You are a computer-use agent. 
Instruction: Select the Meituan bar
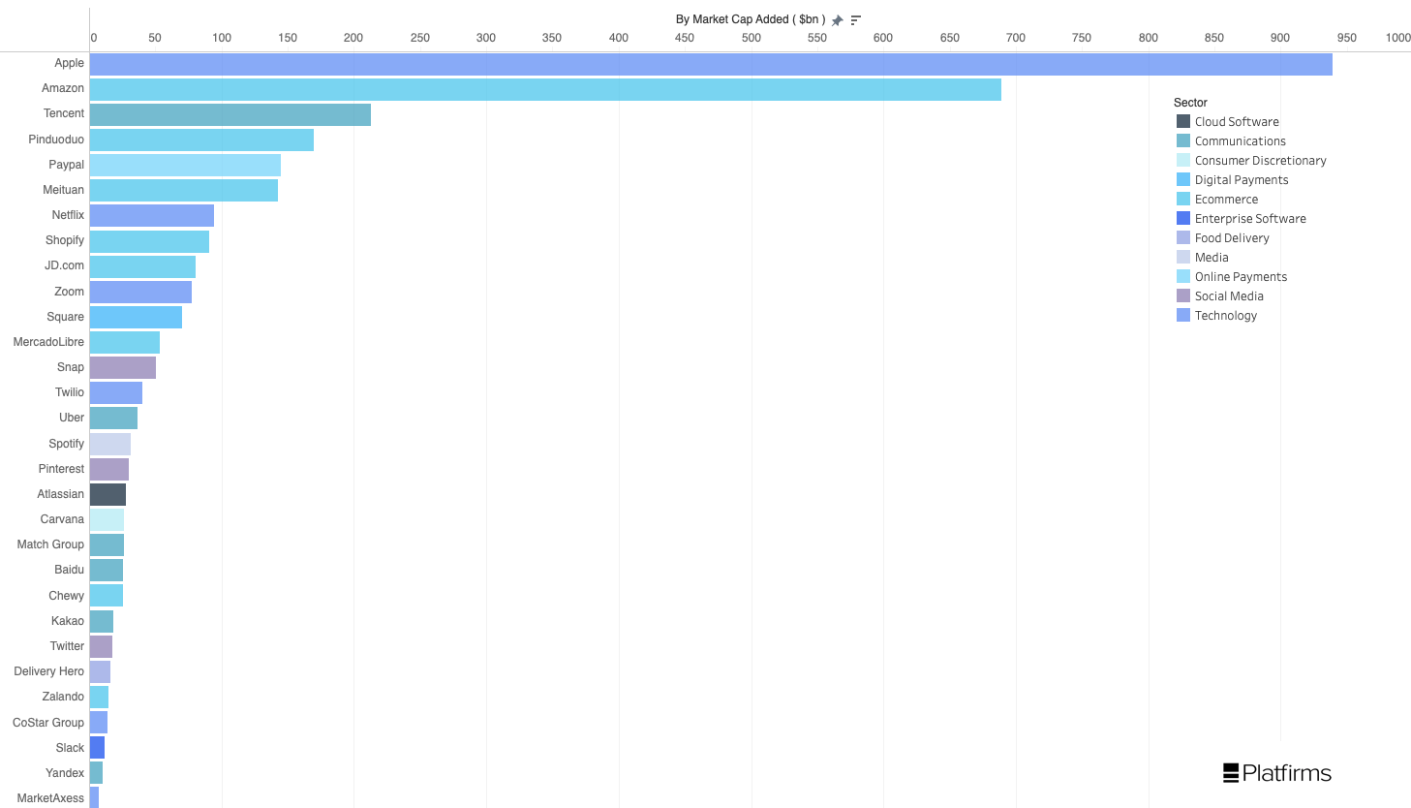184,190
